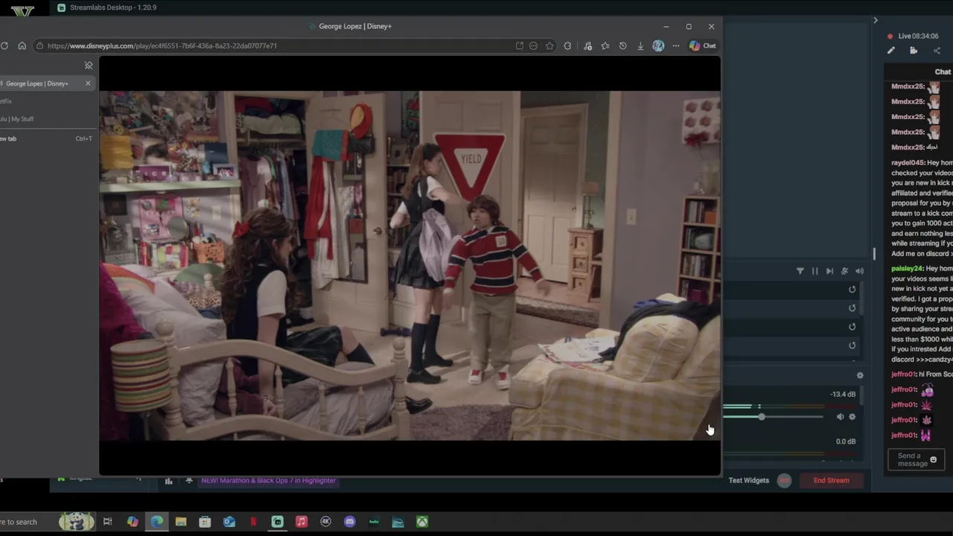The image size is (953, 536).
Task: Go to browser home page
Action: 22,45
